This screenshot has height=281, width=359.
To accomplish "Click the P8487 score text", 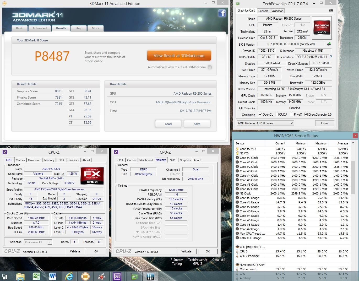I will [52, 56].
